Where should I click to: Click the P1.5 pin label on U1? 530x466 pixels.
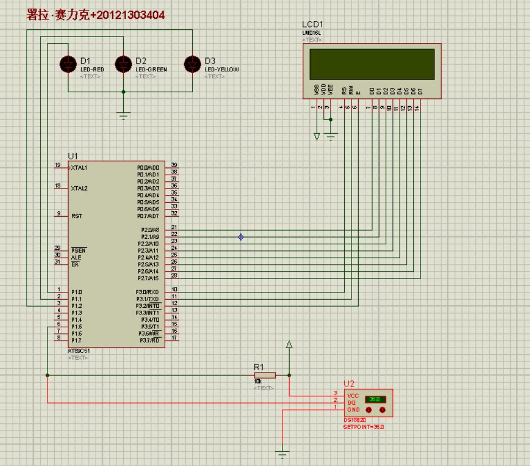click(76, 327)
